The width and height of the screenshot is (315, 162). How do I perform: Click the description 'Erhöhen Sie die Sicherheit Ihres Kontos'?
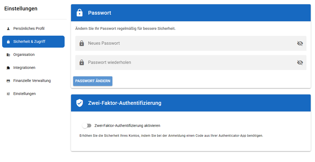pyautogui.click(x=109, y=136)
